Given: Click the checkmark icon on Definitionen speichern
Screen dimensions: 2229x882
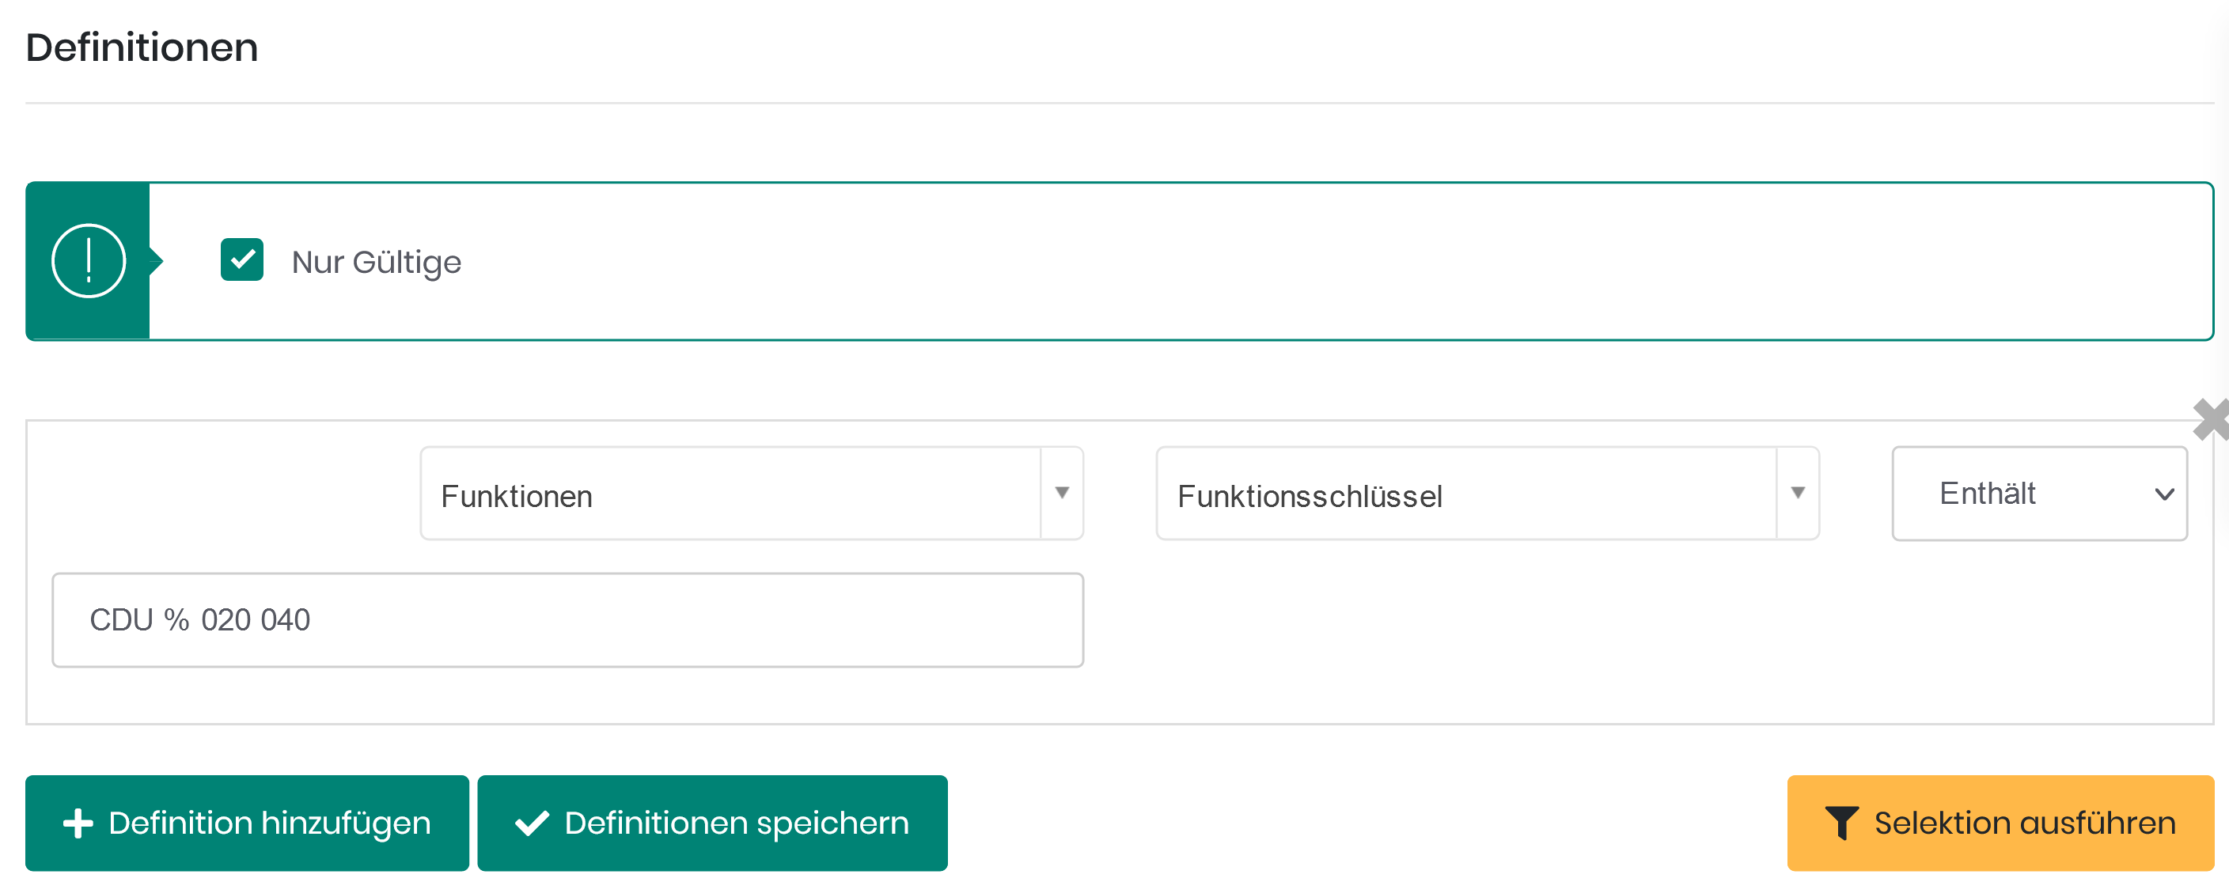Looking at the screenshot, I should (x=531, y=823).
